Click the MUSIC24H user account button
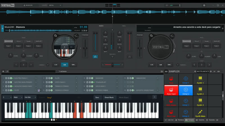The image size is (225, 126). point(30,5)
